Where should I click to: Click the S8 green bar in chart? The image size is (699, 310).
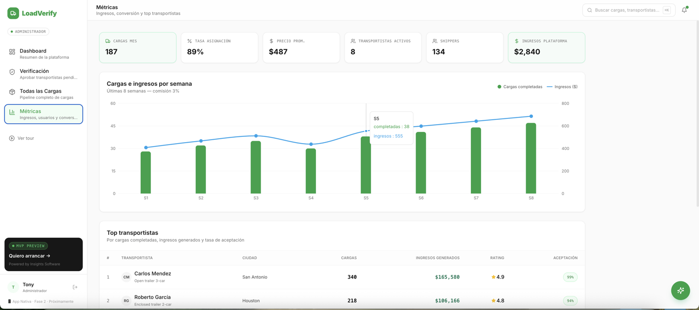tap(531, 158)
